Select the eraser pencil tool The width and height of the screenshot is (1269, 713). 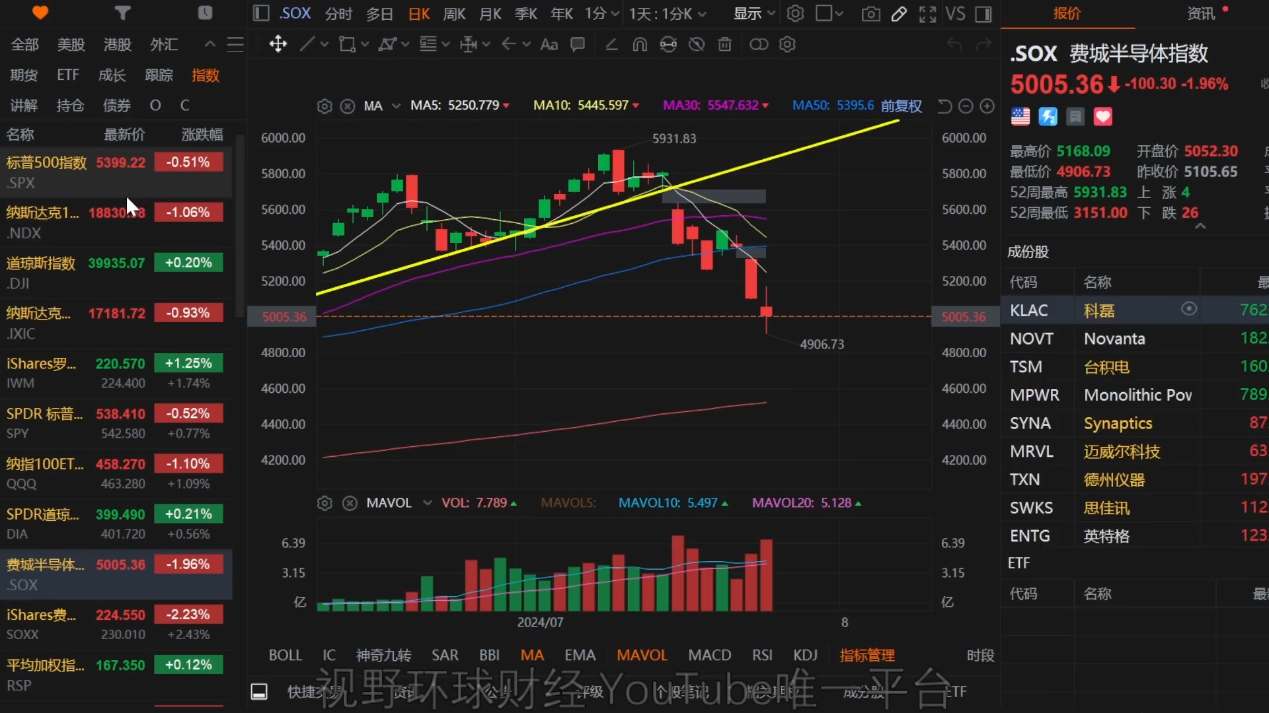coord(611,44)
